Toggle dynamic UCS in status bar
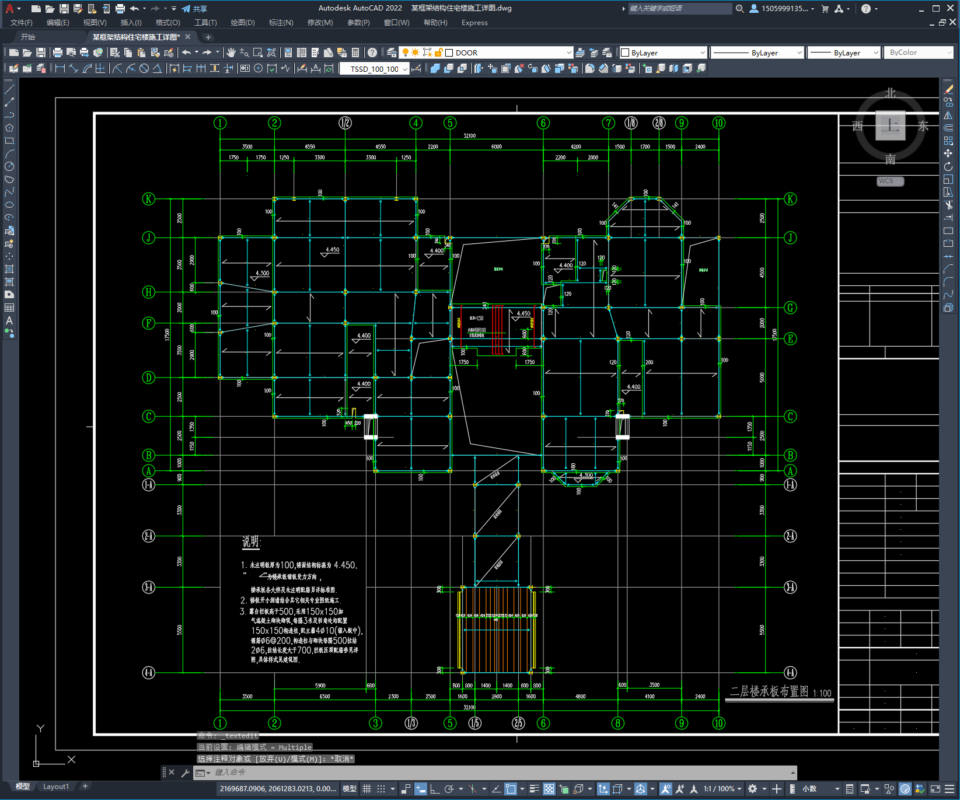This screenshot has height=800, width=960. [x=603, y=789]
